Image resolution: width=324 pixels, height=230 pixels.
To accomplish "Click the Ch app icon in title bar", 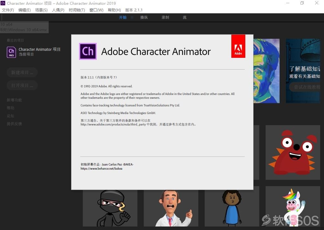I will click(3, 3).
